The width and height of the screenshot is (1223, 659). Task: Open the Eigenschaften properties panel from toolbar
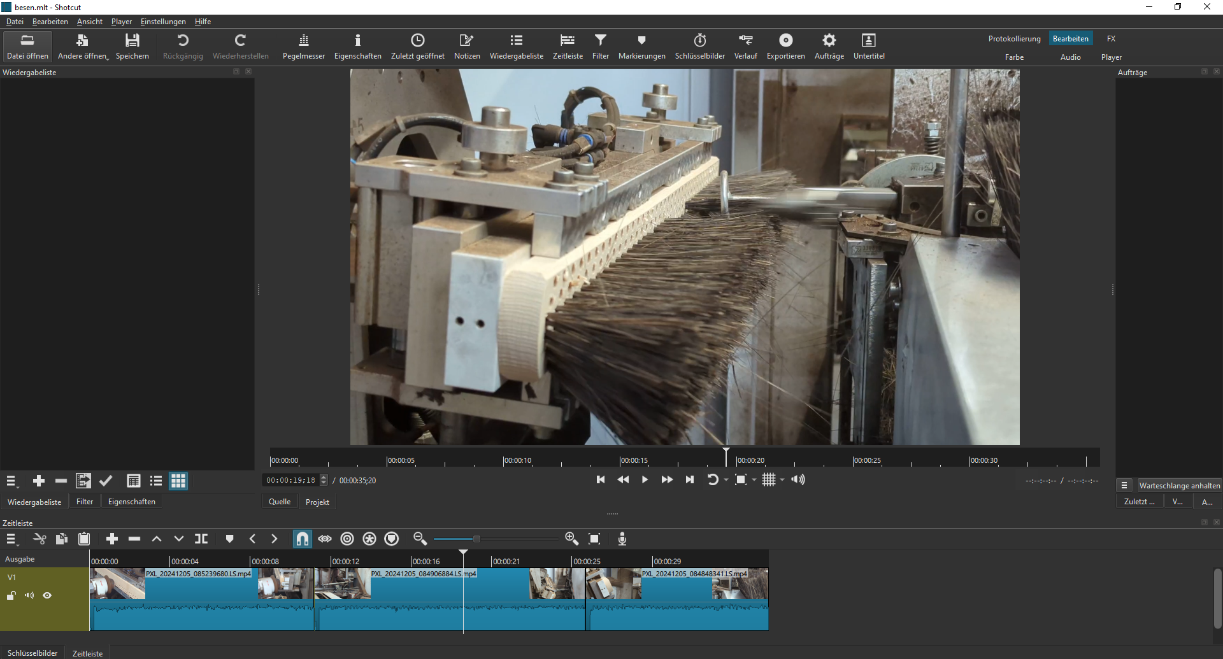(357, 46)
